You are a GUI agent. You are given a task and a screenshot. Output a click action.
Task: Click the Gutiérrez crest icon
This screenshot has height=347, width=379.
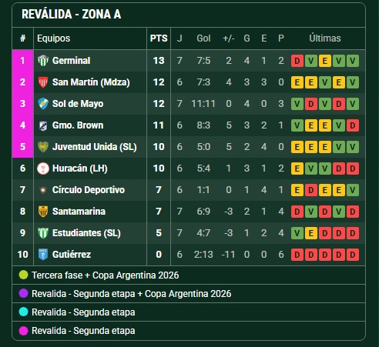click(x=43, y=255)
